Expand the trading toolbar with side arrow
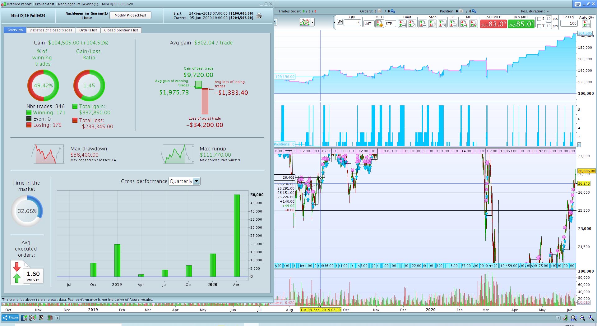Image resolution: width=597 pixels, height=326 pixels. [x=334, y=22]
